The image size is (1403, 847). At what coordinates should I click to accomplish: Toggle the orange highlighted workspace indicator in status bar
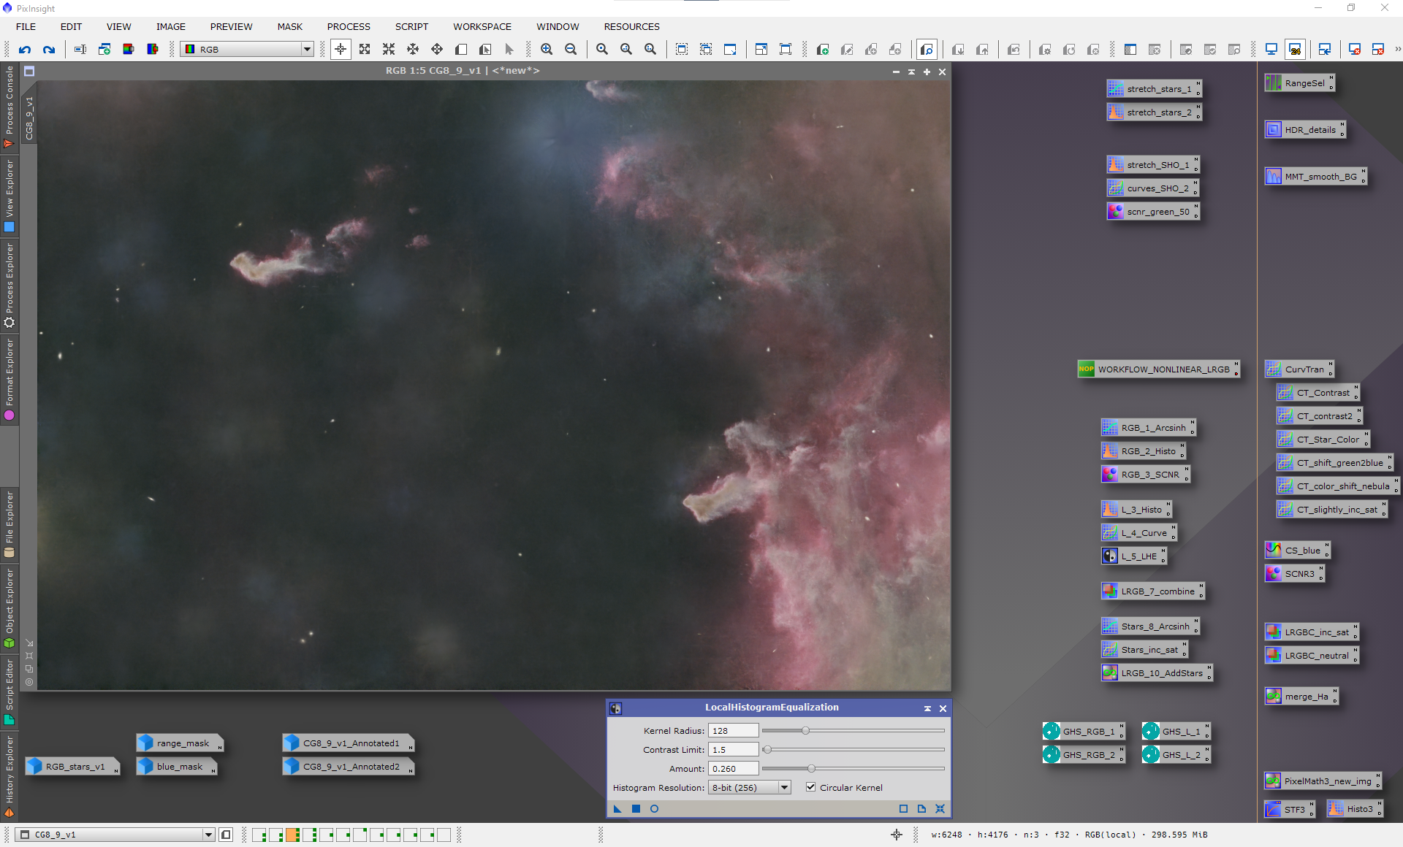click(292, 835)
